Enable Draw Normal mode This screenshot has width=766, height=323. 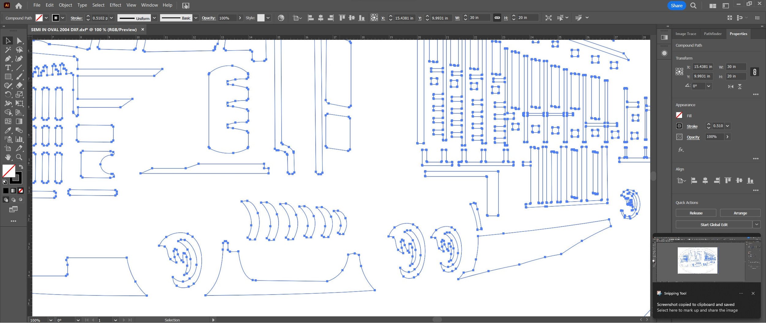6,200
